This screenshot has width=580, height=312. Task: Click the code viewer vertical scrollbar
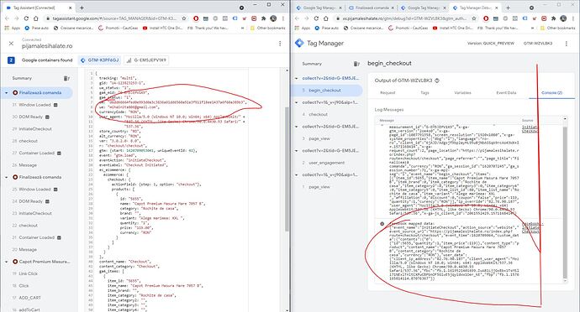tap(287, 169)
